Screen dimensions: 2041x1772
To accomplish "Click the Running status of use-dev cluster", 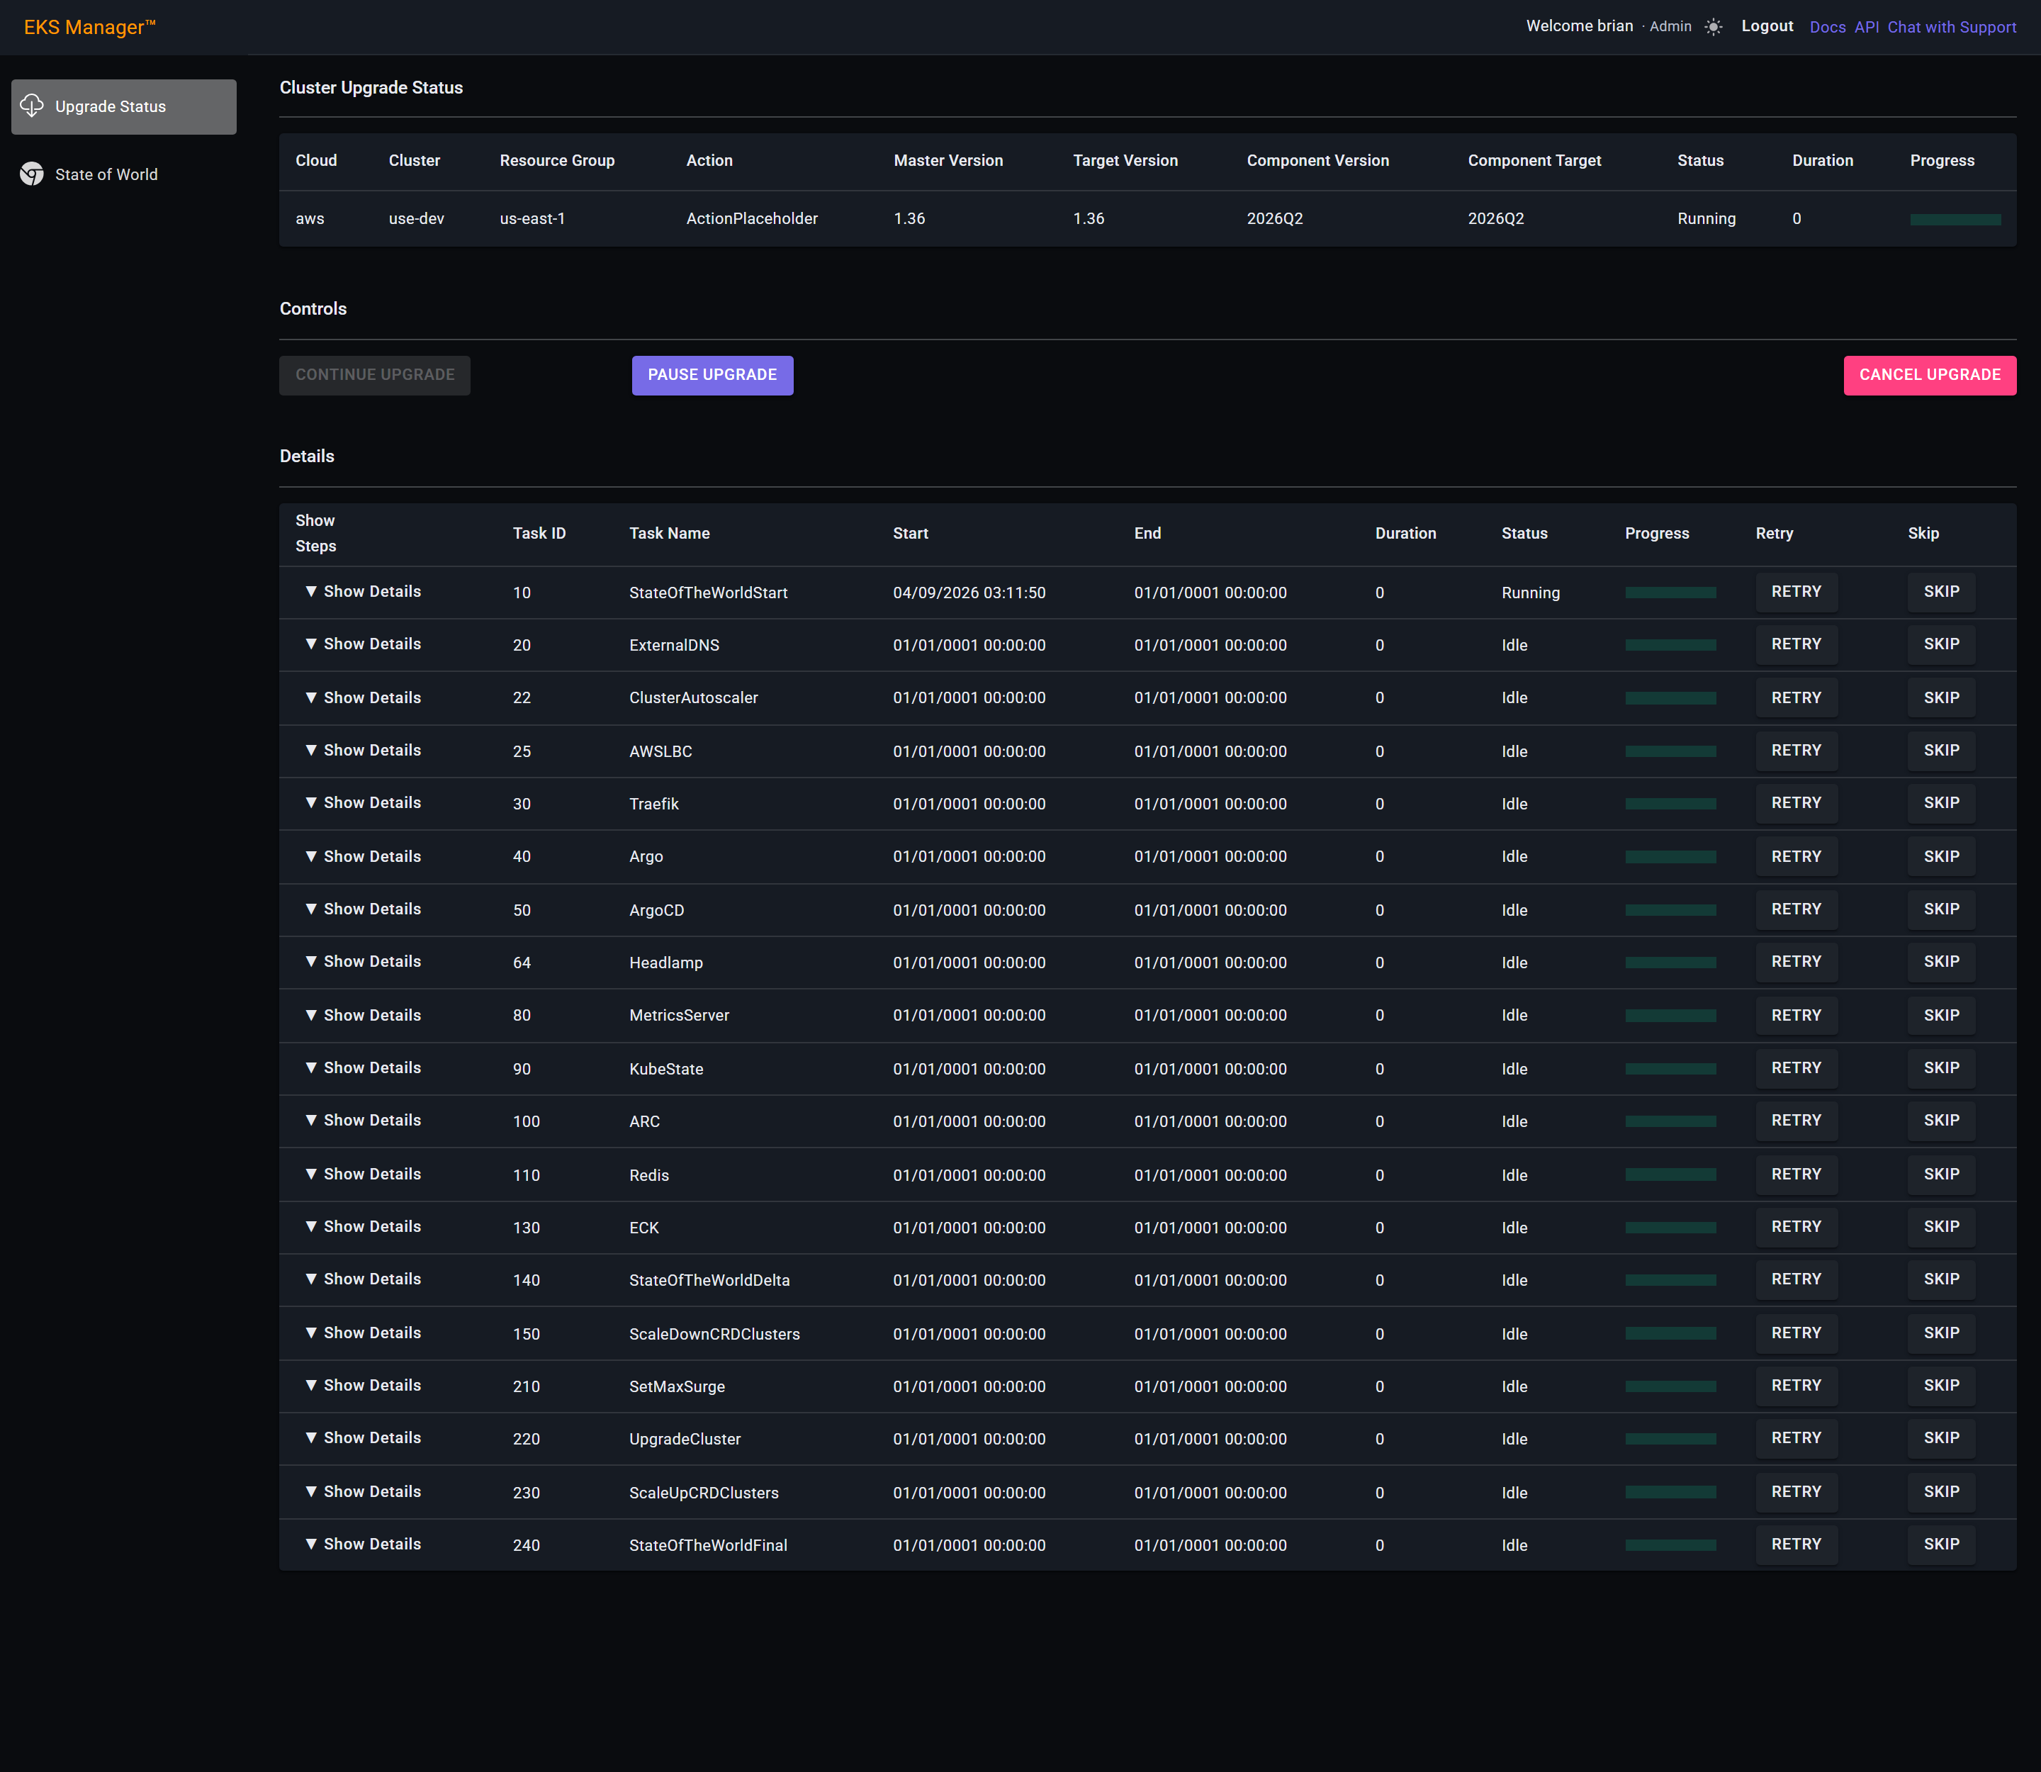I will tap(1706, 218).
